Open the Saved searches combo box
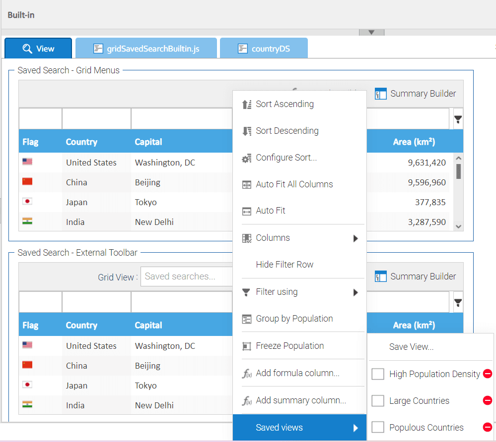496x442 pixels. pos(187,276)
